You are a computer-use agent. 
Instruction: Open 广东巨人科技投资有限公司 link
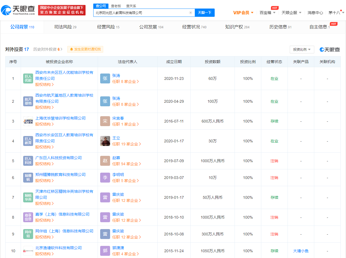(x=58, y=158)
